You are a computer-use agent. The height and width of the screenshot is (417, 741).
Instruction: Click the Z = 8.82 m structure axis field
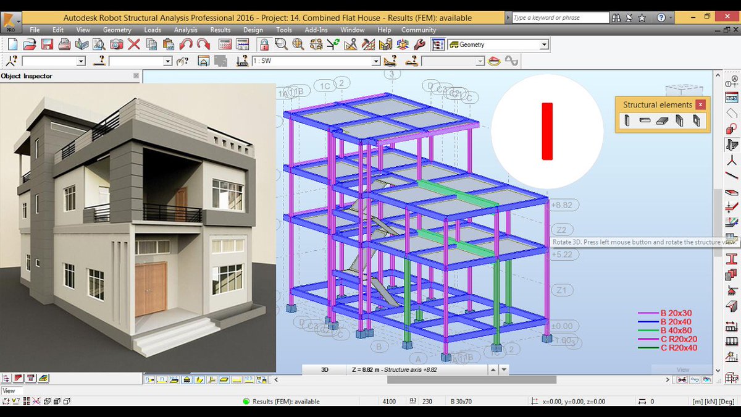pos(417,369)
